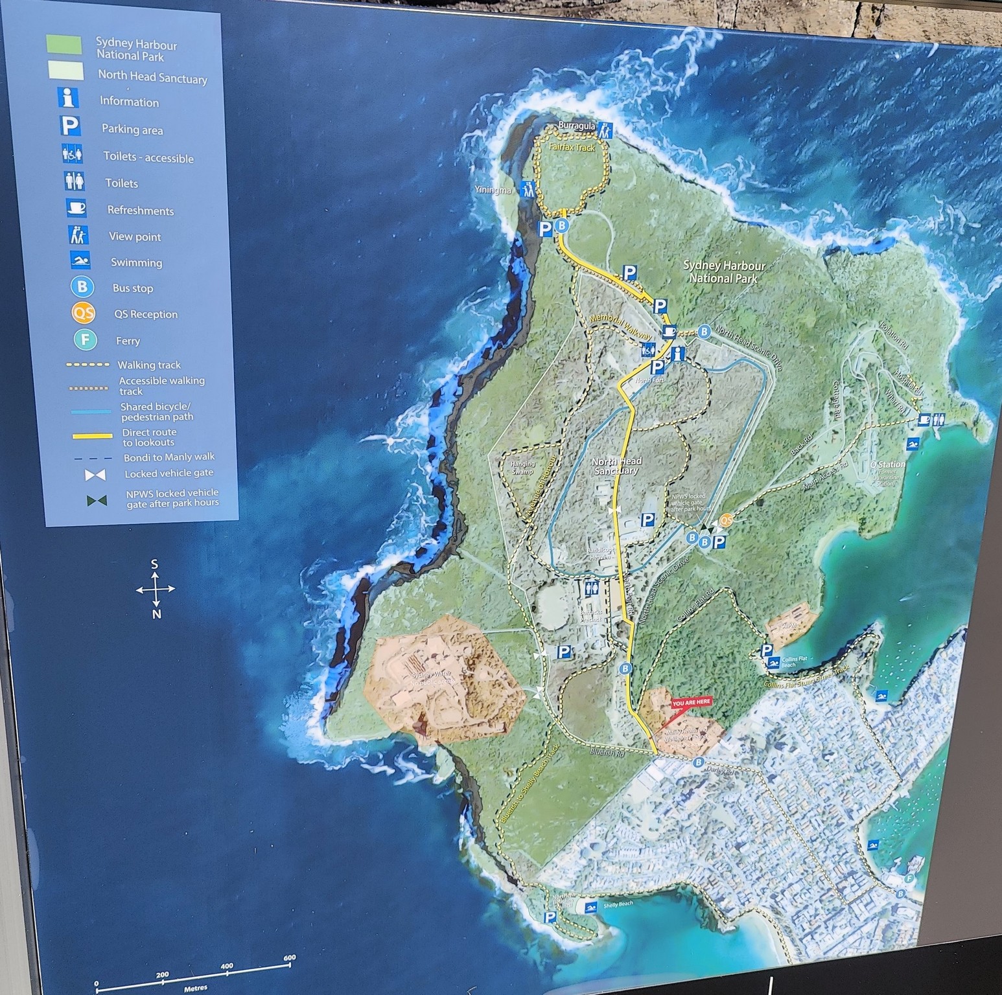This screenshot has width=1002, height=995.
Task: Click the Hanging Swamp label
Action: tap(522, 468)
